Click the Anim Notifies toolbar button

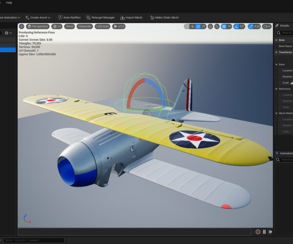click(69, 18)
